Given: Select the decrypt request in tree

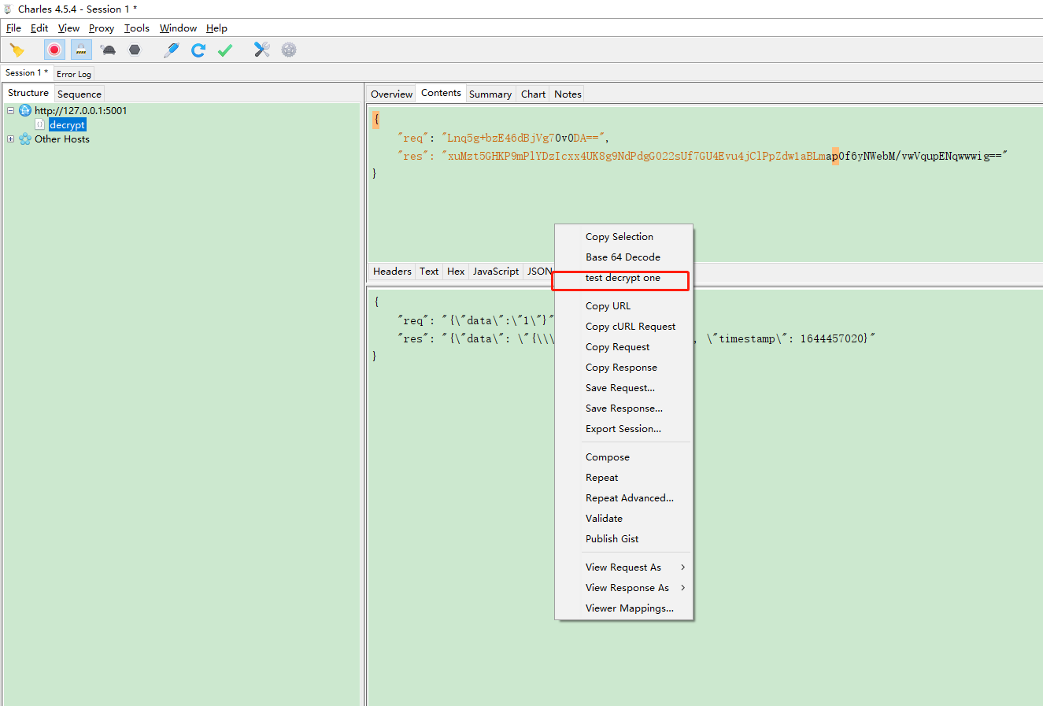Looking at the screenshot, I should 67,125.
